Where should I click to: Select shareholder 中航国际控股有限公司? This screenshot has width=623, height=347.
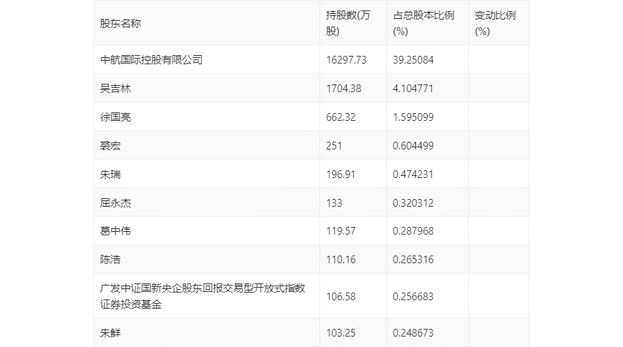click(151, 60)
